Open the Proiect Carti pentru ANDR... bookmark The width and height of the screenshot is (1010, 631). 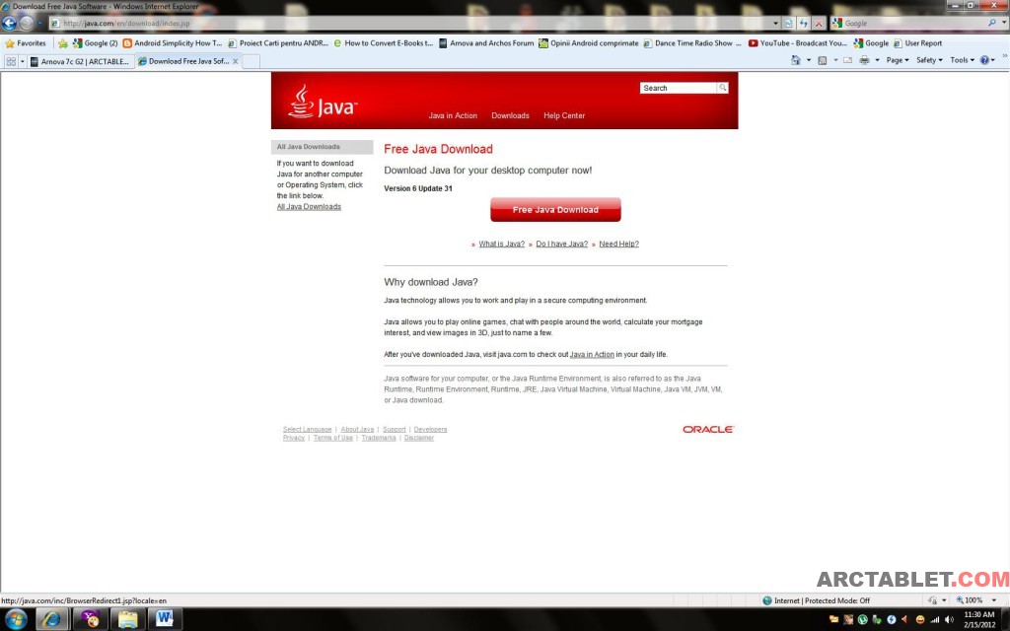click(278, 43)
